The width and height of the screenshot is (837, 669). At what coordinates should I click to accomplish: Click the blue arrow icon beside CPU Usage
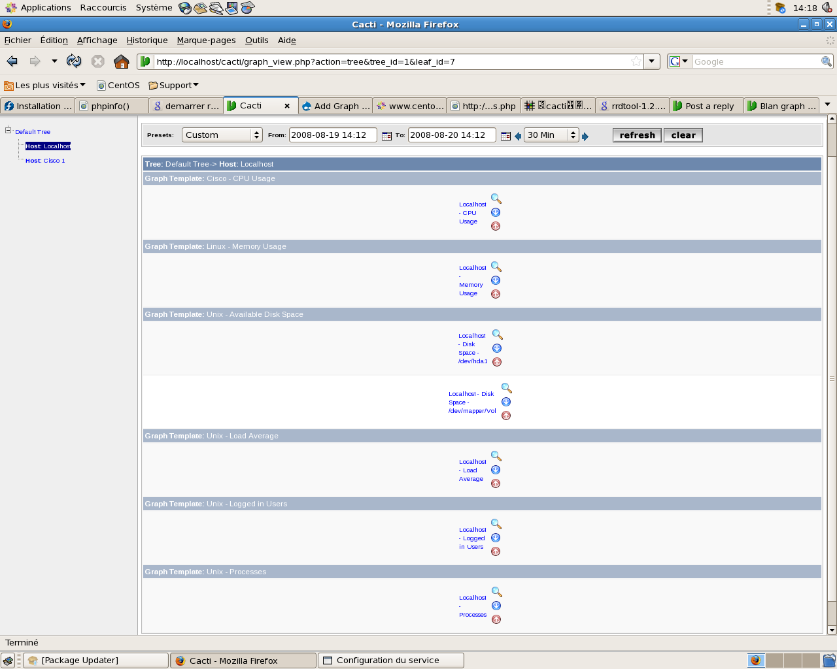(496, 212)
